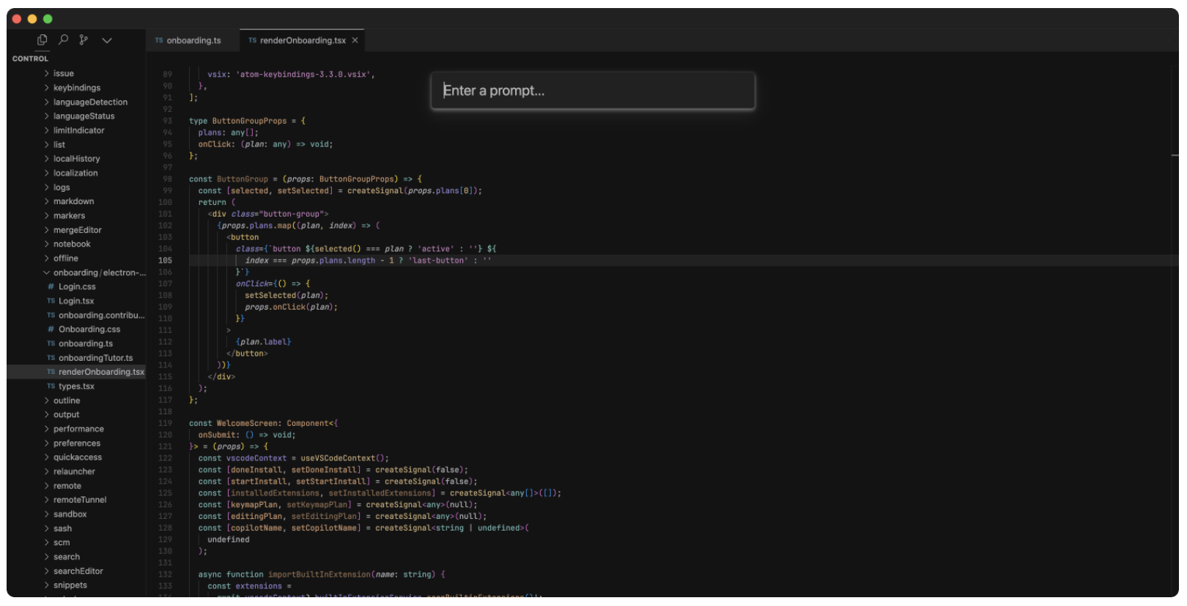Expand the keybindings folder
The image size is (1187, 606).
click(x=76, y=88)
